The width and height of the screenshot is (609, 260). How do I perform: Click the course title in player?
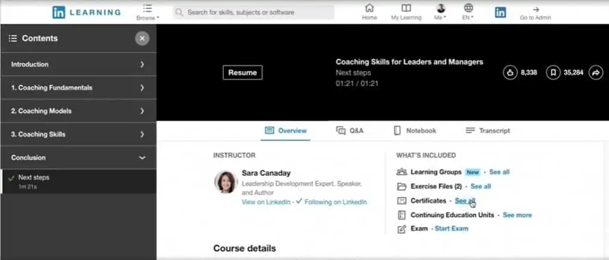[409, 62]
